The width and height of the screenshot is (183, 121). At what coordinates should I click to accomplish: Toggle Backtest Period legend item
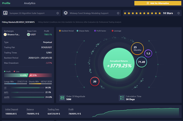(x=66, y=31)
